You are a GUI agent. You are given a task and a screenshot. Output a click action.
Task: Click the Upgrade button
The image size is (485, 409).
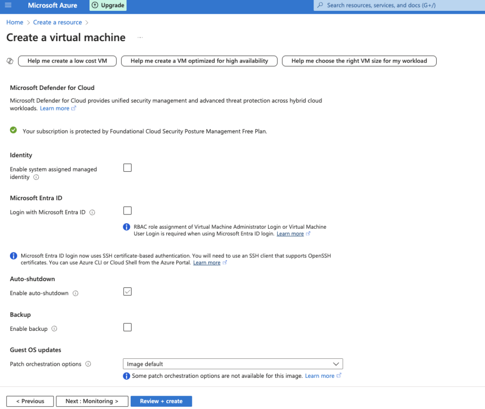[x=108, y=5]
